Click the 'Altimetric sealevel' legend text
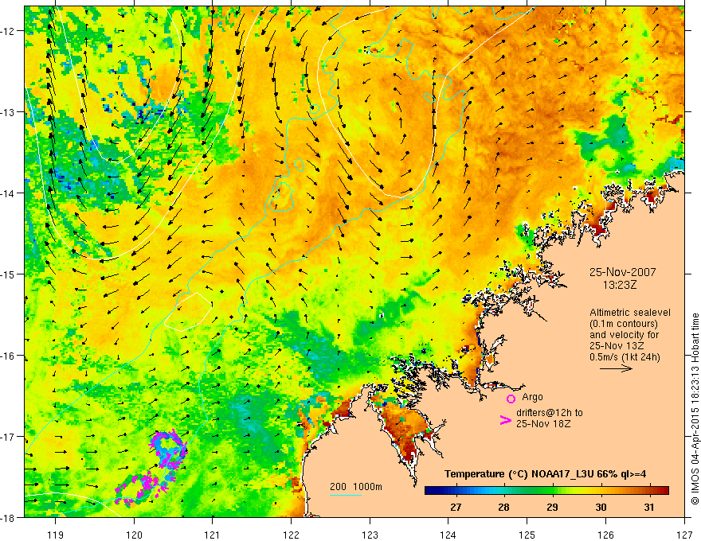 pos(630,313)
